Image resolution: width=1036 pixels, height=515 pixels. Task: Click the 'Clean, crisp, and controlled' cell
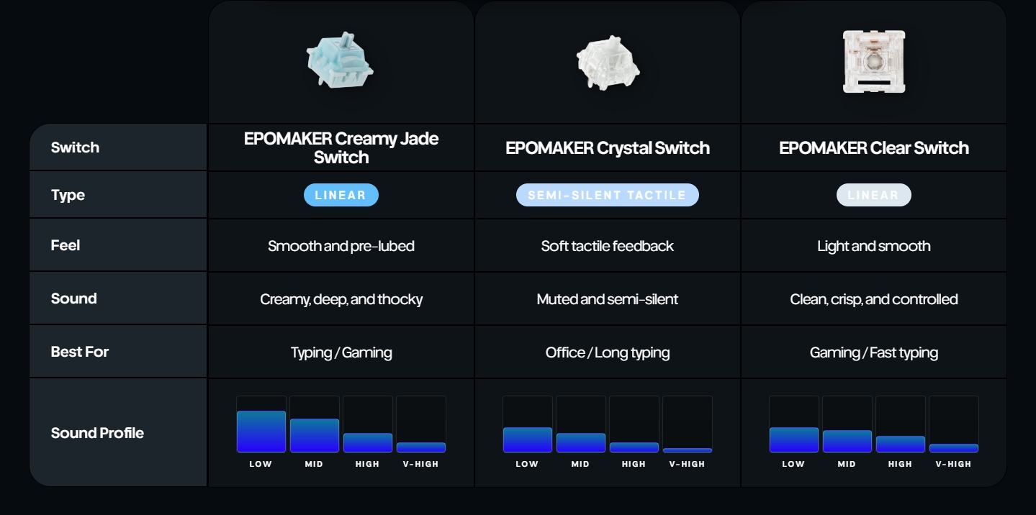click(x=874, y=299)
